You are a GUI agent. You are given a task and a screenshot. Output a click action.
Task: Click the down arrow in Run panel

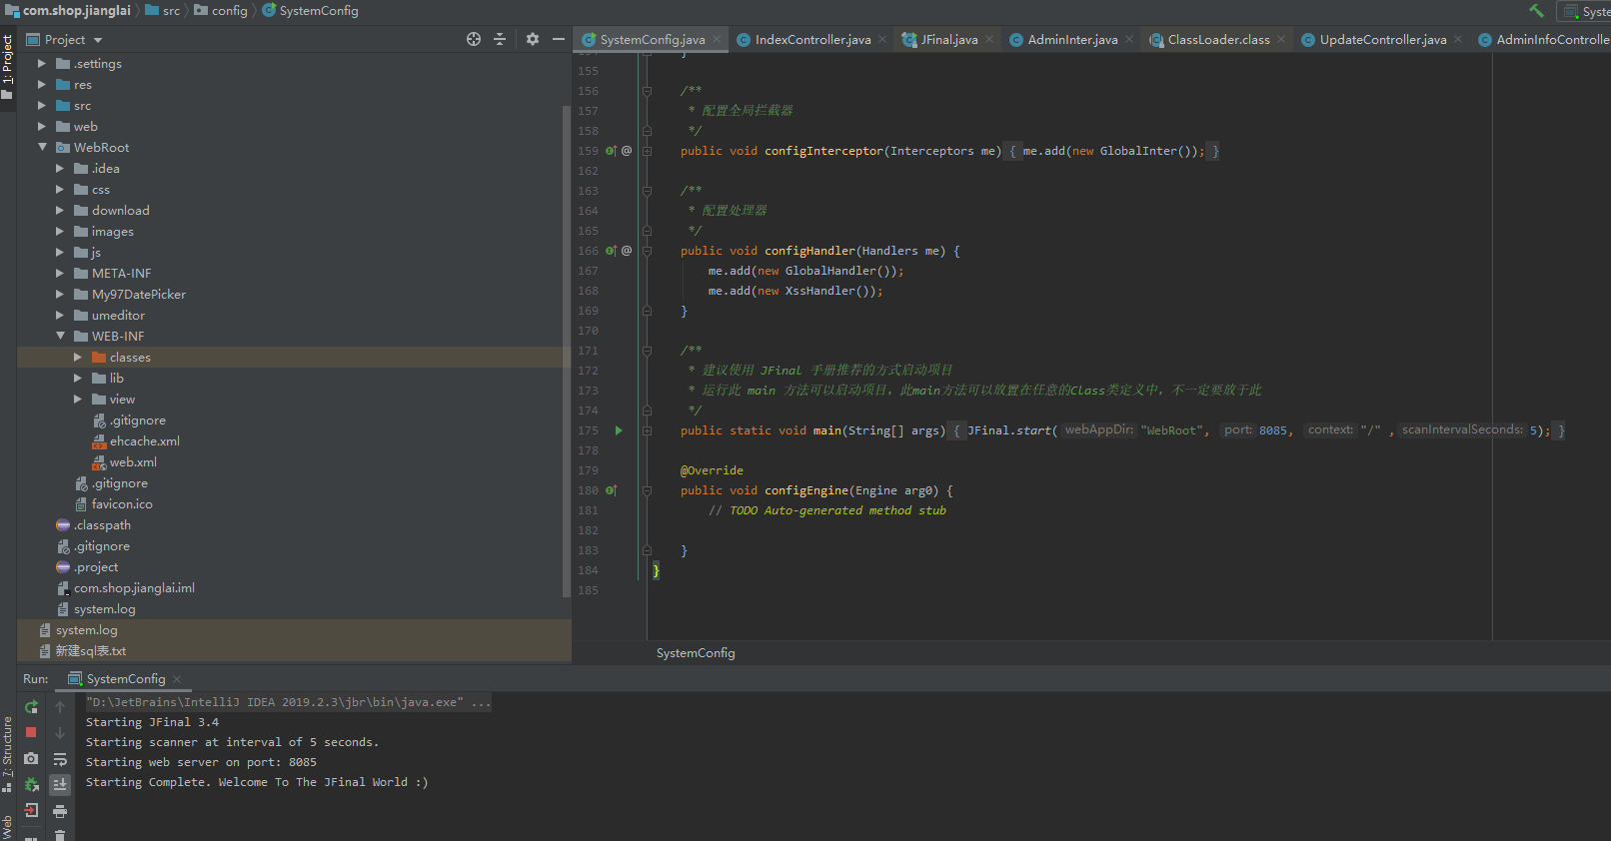pos(60,732)
